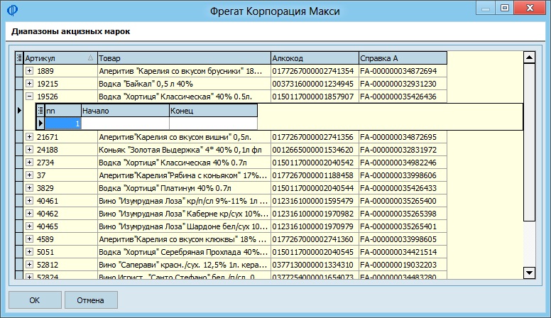Collapse the expanded row 19526
Screen dimensions: 551x318
30,97
